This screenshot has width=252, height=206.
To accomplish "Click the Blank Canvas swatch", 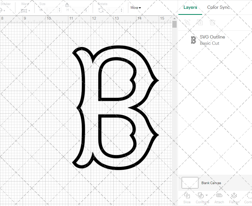I will [190, 183].
